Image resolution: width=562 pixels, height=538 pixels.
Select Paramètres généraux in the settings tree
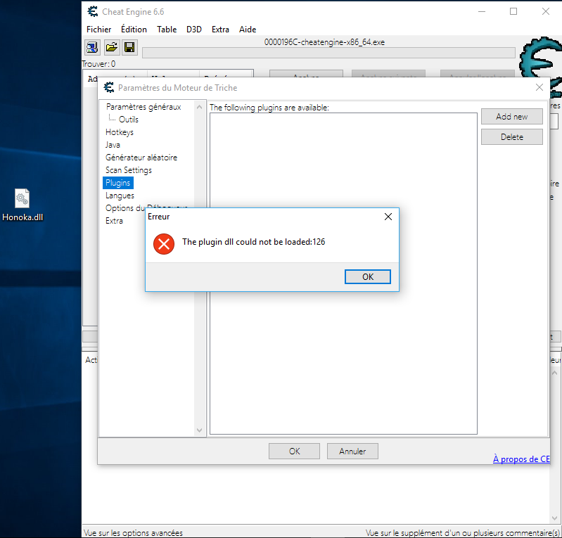coord(143,107)
